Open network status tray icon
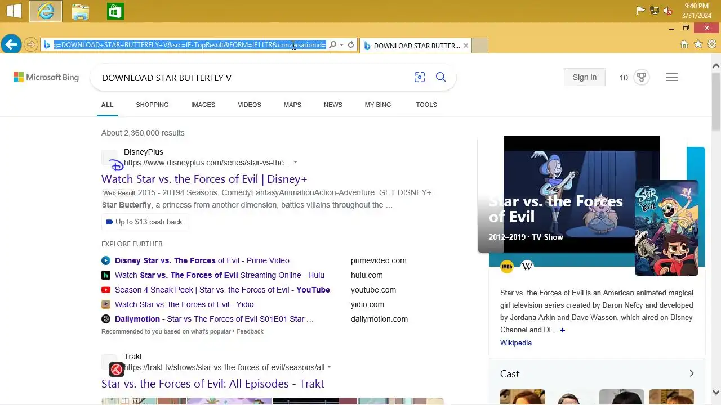Viewport: 721px width, 405px height. click(x=654, y=11)
